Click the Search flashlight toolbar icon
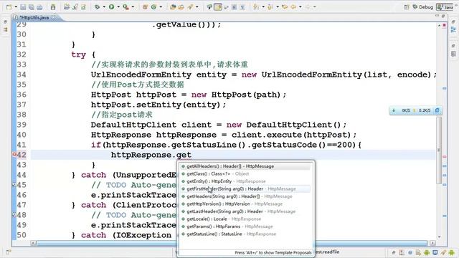Viewport: 459px width, 258px height. (x=190, y=6)
